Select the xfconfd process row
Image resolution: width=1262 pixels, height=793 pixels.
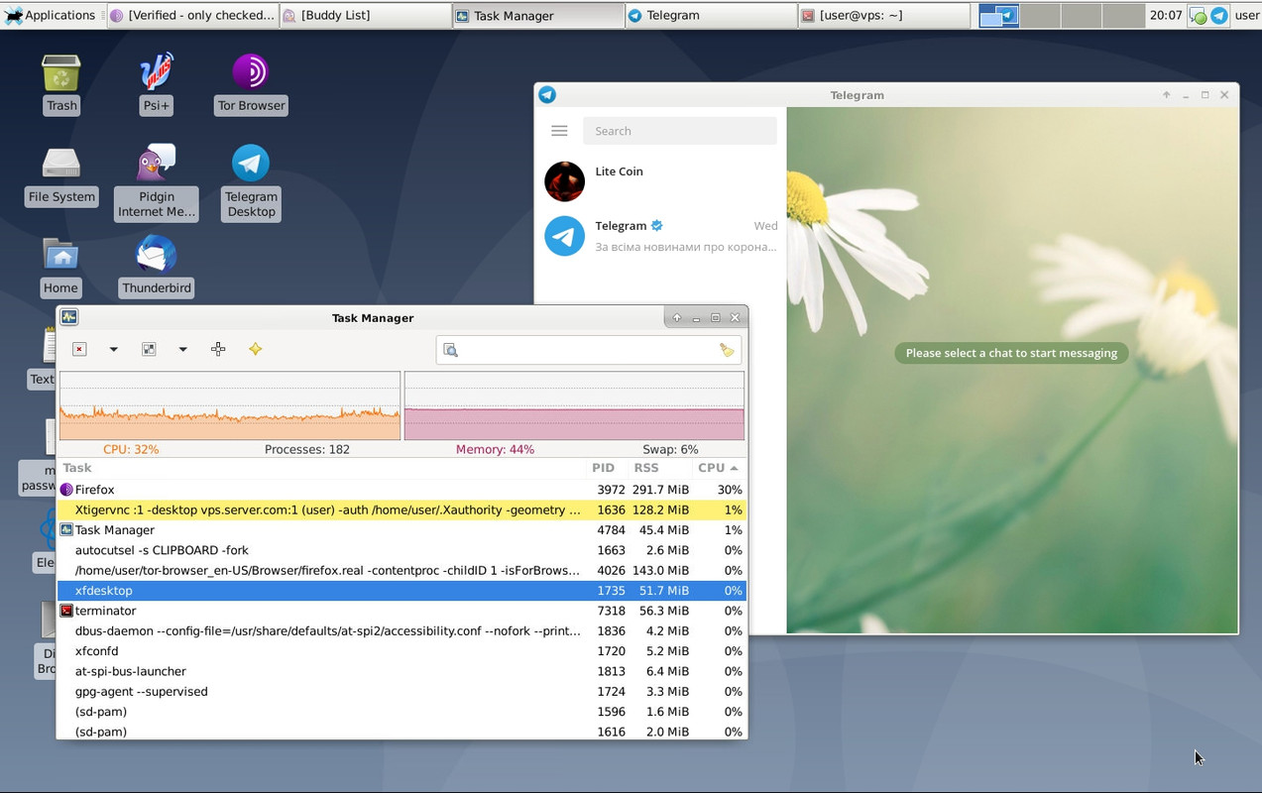[402, 651]
